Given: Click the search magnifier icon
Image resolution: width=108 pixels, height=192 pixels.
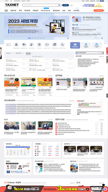Looking at the screenshot, I should pyautogui.click(x=59, y=5).
